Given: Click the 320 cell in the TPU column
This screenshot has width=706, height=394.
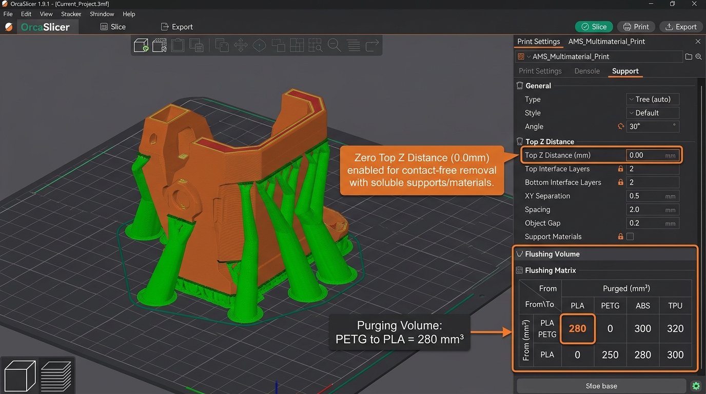Looking at the screenshot, I should click(675, 328).
